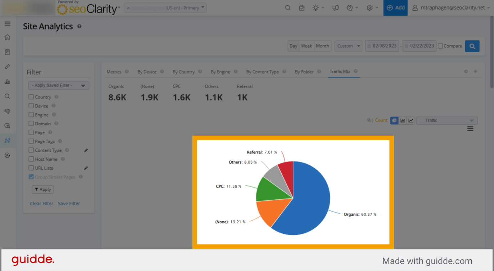Open the Apply Saved Filter dropdown
Image resolution: width=494 pixels, height=271 pixels.
[x=58, y=85]
